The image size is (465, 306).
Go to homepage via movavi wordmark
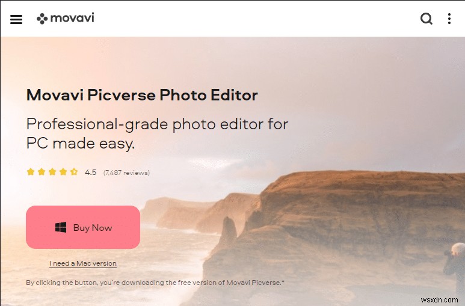pos(72,18)
